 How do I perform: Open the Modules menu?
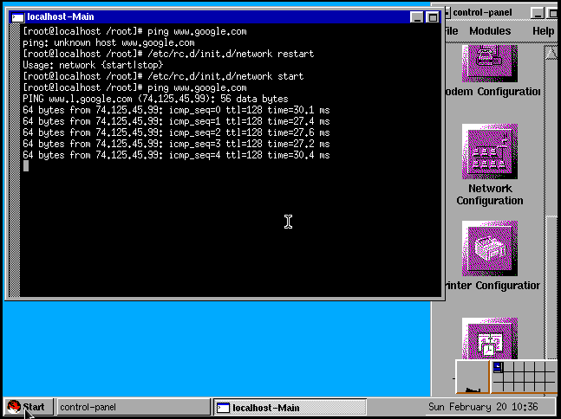490,31
